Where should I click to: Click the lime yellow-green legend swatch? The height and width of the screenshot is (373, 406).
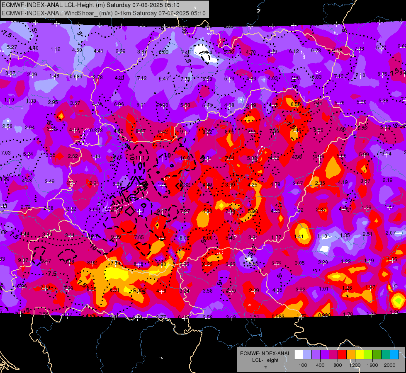click(x=368, y=355)
